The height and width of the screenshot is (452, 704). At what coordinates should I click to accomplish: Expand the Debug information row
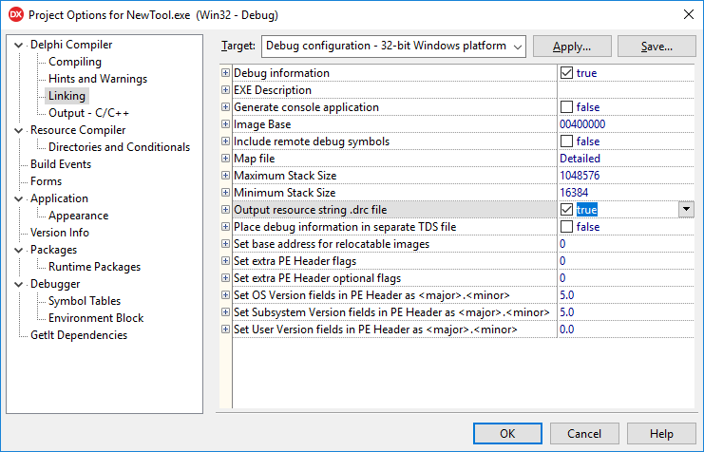225,73
